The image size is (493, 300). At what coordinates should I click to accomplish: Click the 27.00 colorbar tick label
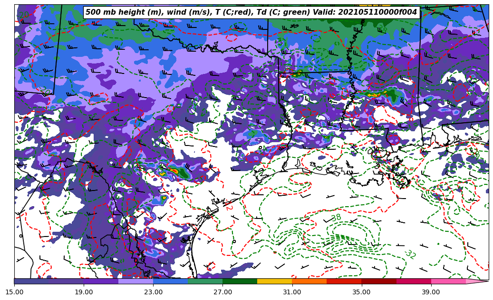click(x=222, y=292)
